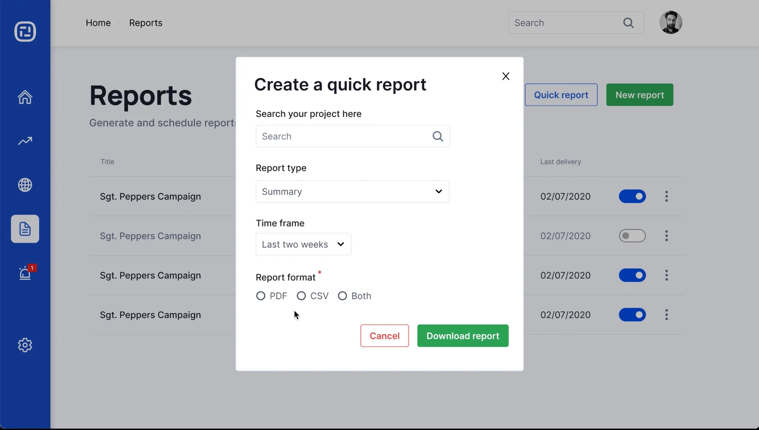Cancel the quick report dialog
The width and height of the screenshot is (759, 430).
coord(384,336)
